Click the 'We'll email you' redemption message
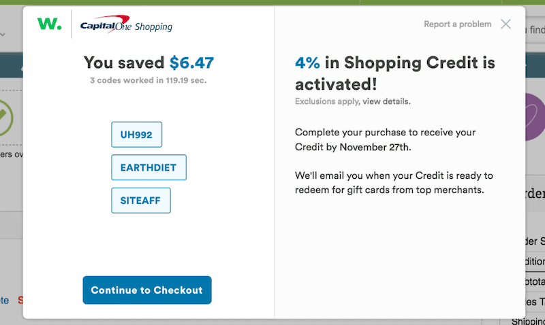 (394, 182)
